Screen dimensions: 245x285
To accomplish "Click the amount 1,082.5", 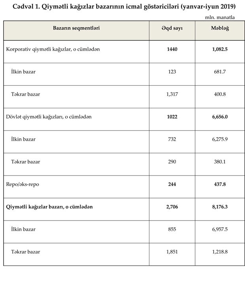I will [x=220, y=49].
